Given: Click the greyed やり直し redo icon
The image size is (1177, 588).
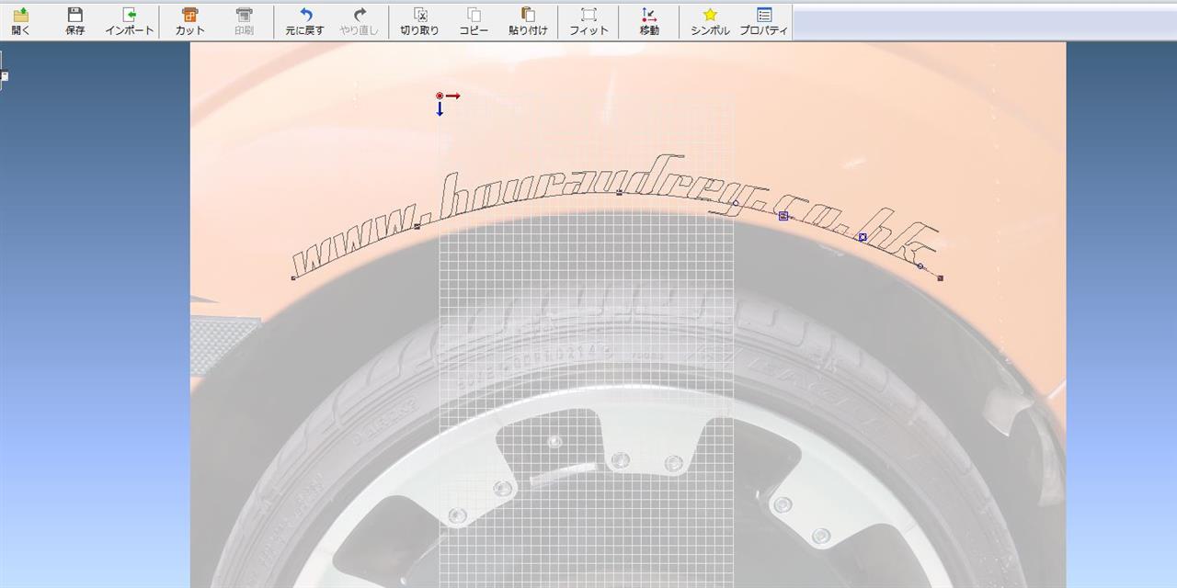Looking at the screenshot, I should pyautogui.click(x=359, y=21).
